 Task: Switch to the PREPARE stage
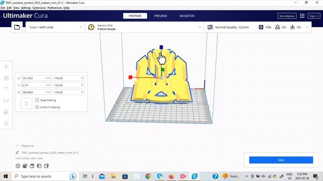pos(135,16)
